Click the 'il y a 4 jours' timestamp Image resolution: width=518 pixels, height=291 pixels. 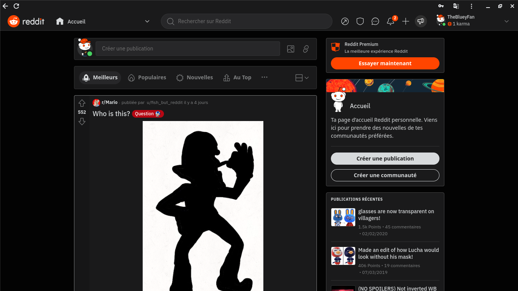tap(196, 102)
